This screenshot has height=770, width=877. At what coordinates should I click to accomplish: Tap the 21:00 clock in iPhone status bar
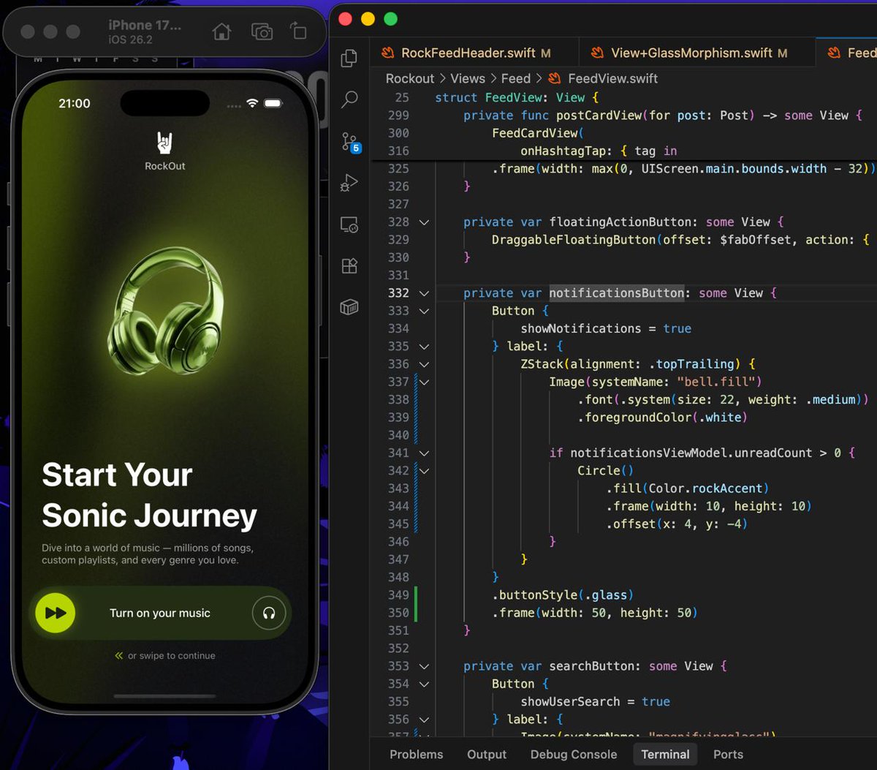[x=75, y=104]
